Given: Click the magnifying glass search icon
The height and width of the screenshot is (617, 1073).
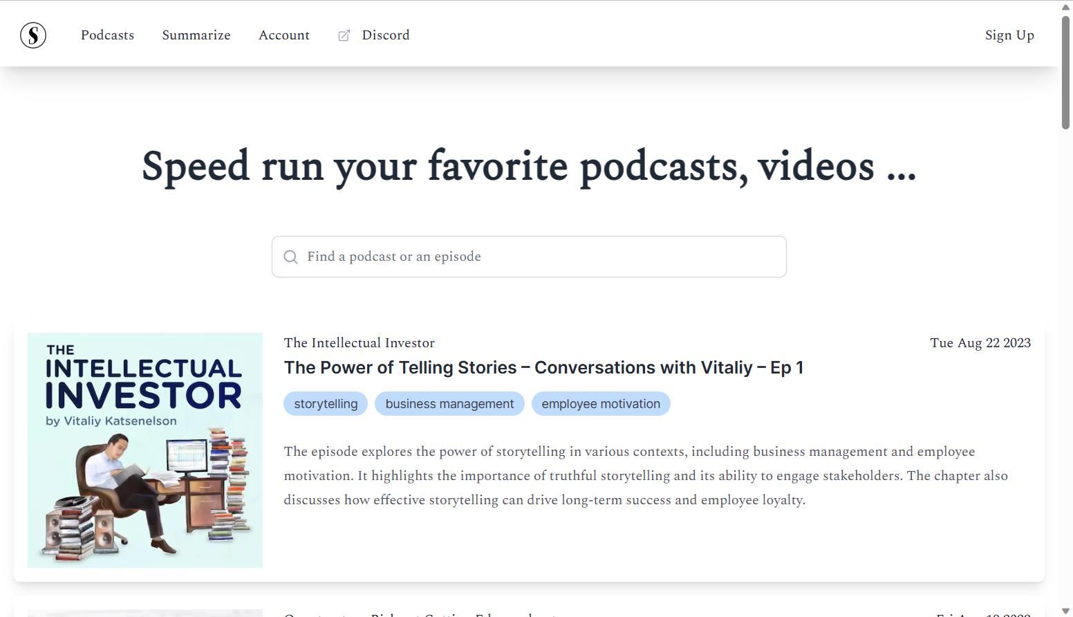Looking at the screenshot, I should 291,257.
